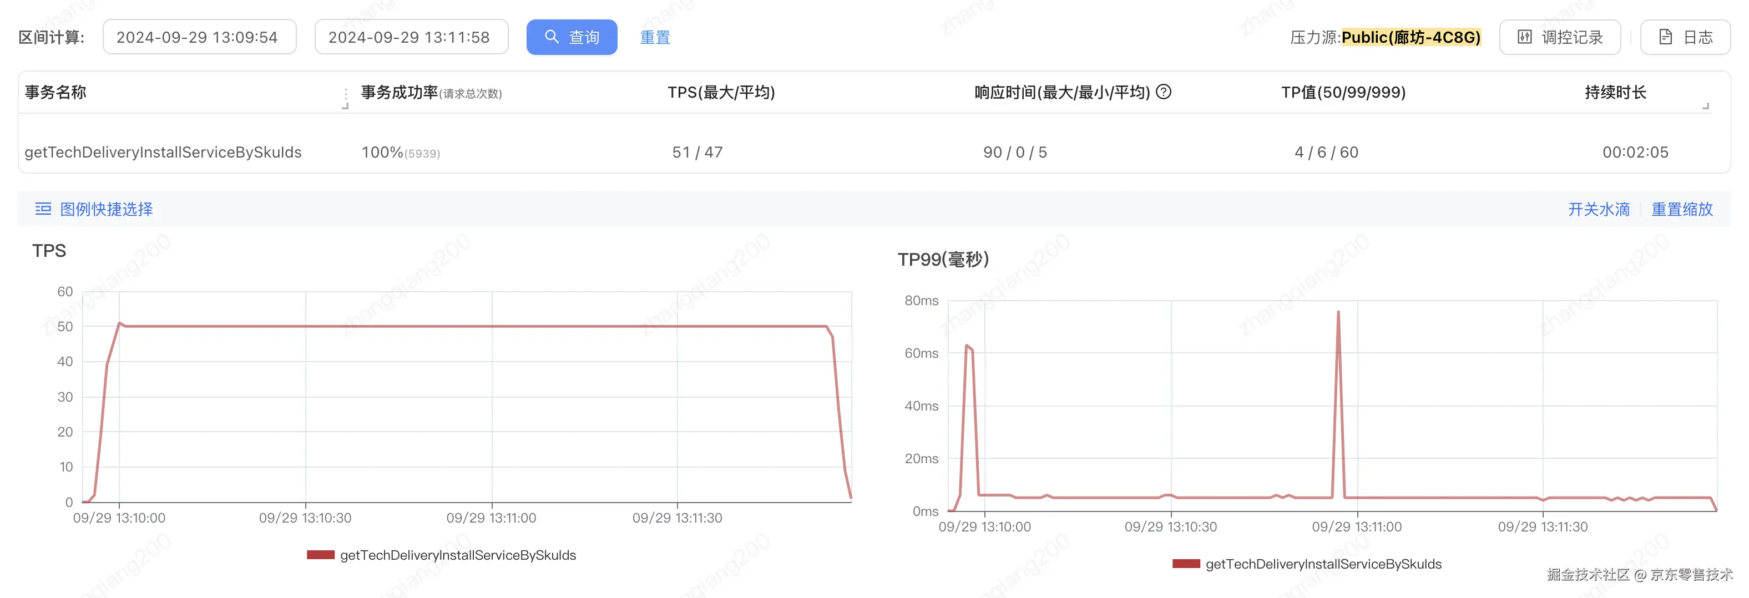Click the 持续时长 column resize corner icon

click(1705, 105)
